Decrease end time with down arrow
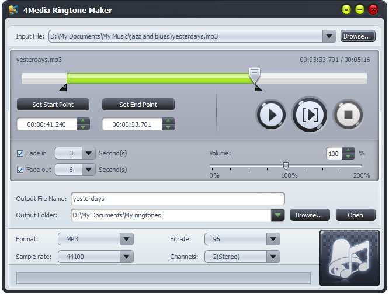Image resolution: width=389 pixels, height=294 pixels. [x=168, y=127]
